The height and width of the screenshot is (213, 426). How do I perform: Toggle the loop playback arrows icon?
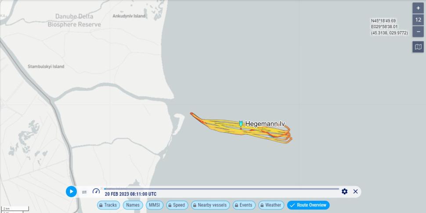click(84, 192)
